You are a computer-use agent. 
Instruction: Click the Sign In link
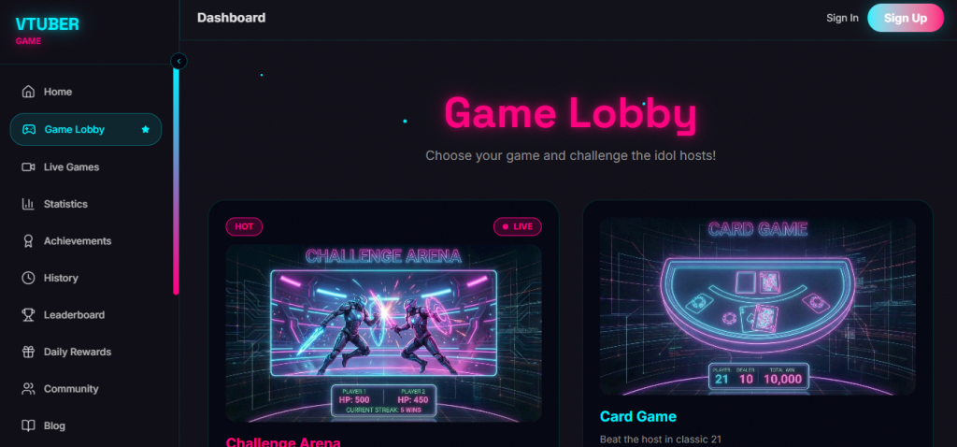pos(842,19)
